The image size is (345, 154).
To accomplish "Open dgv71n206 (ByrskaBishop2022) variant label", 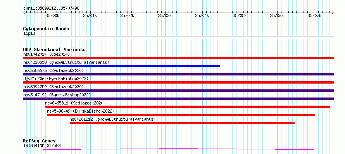I will (56, 79).
